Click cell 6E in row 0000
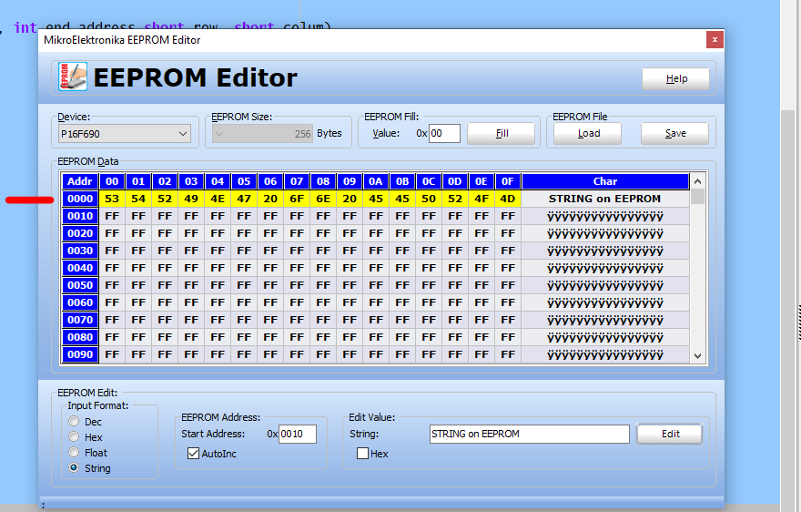The width and height of the screenshot is (801, 512). [x=323, y=199]
